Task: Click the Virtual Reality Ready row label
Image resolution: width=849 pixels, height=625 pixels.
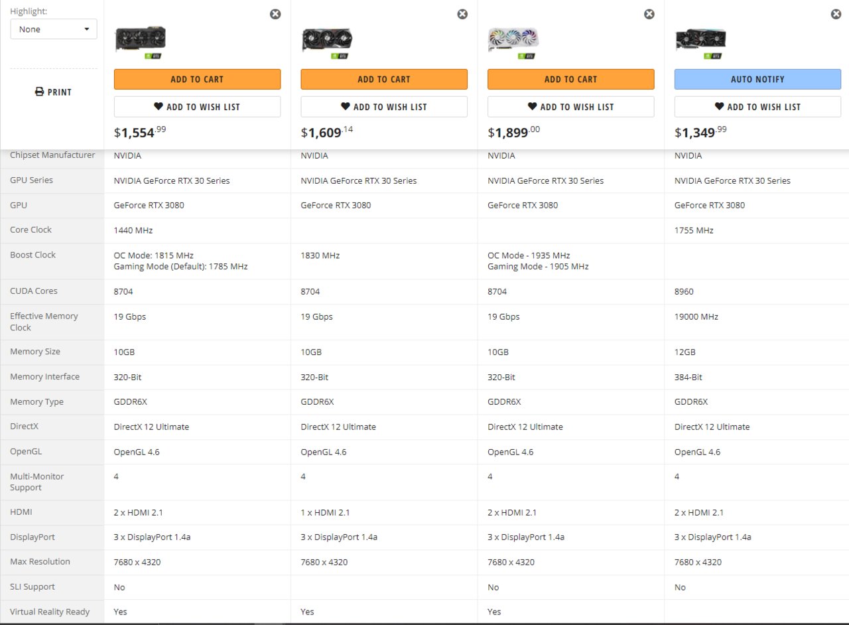Action: point(50,612)
